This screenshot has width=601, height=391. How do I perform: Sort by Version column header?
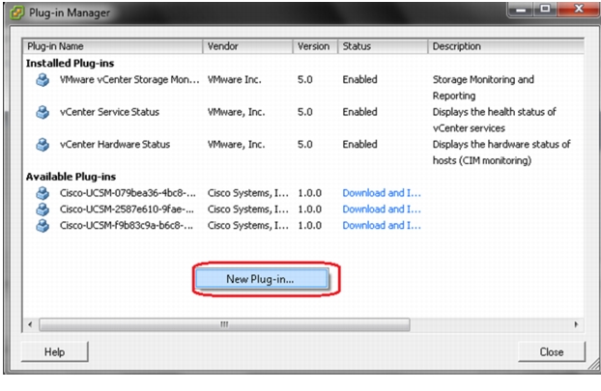[x=315, y=46]
